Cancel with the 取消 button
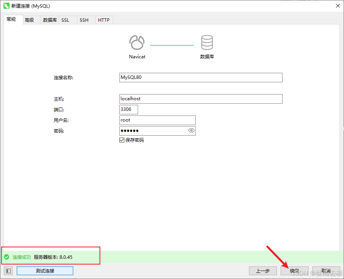The image size is (344, 279). (326, 271)
